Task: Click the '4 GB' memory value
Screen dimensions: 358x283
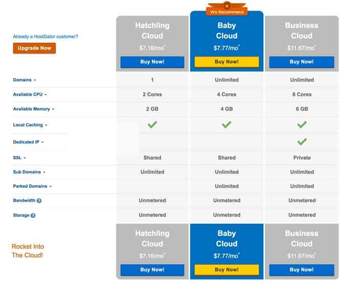Action: click(x=227, y=109)
